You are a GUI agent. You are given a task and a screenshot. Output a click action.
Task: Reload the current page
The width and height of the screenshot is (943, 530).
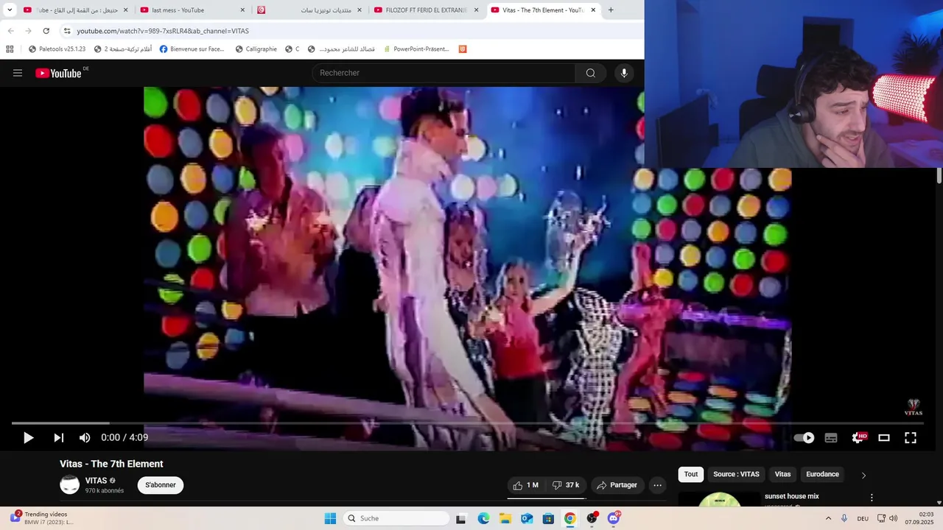pyautogui.click(x=46, y=31)
